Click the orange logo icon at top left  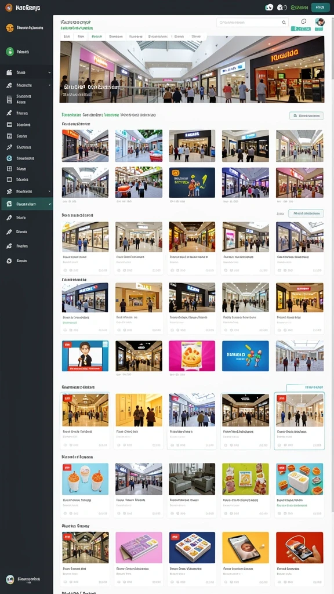(9, 7)
